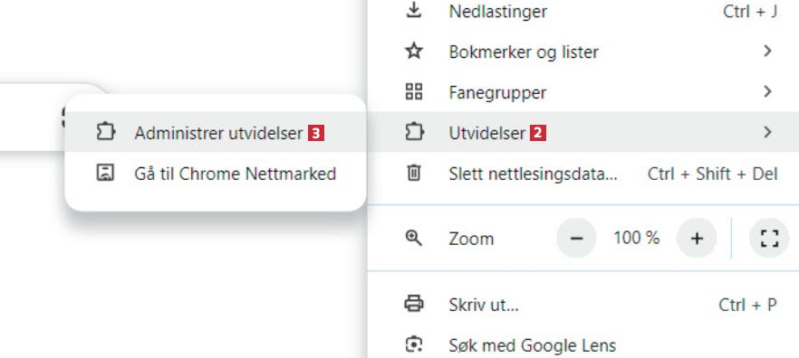Increase zoom with the plus button
This screenshot has height=358, width=799.
[696, 238]
